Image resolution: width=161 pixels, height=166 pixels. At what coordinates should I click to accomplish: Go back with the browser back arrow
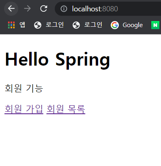pyautogui.click(x=11, y=9)
